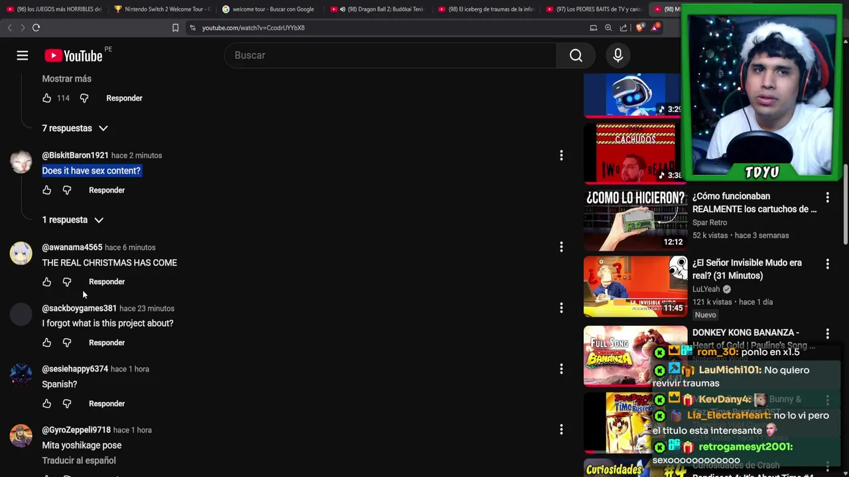
Task: Switch to Dragon Ball Z Budokai tab
Action: coord(378,9)
